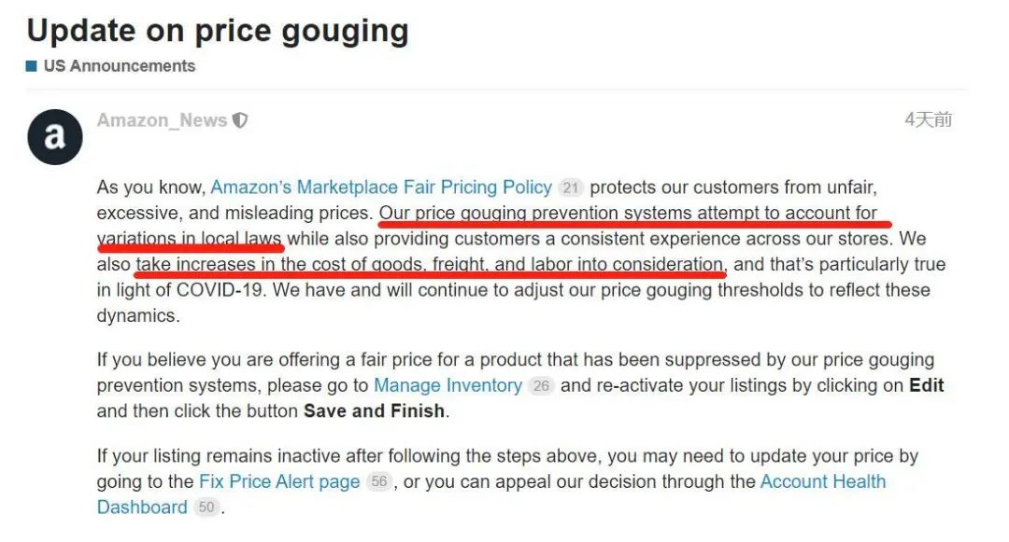Click the Update on price gouging title
The width and height of the screenshot is (1009, 542).
218,31
